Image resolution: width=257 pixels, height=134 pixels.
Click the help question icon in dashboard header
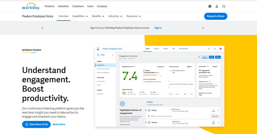pos(215,49)
